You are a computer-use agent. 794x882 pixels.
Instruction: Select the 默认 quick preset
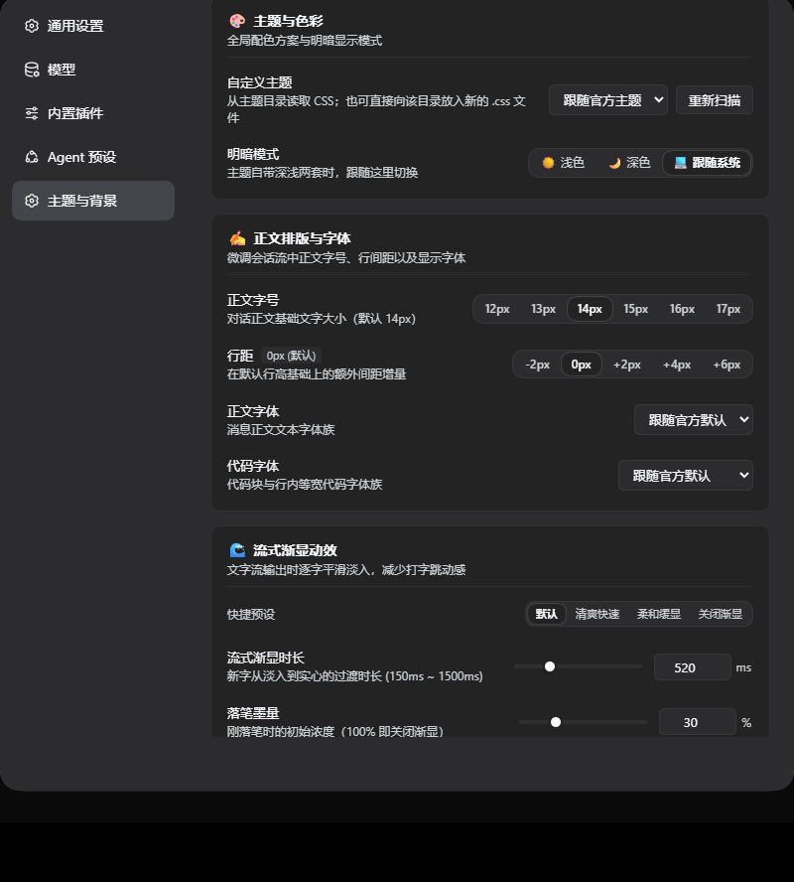pos(546,614)
